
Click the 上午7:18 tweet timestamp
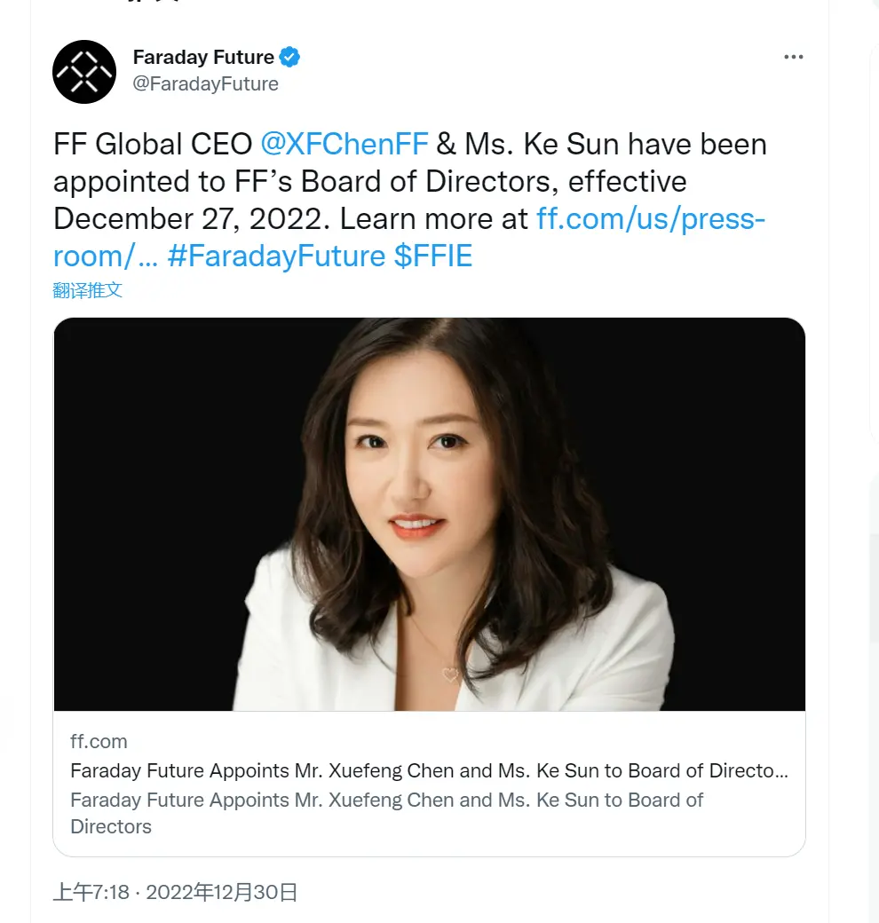point(91,891)
